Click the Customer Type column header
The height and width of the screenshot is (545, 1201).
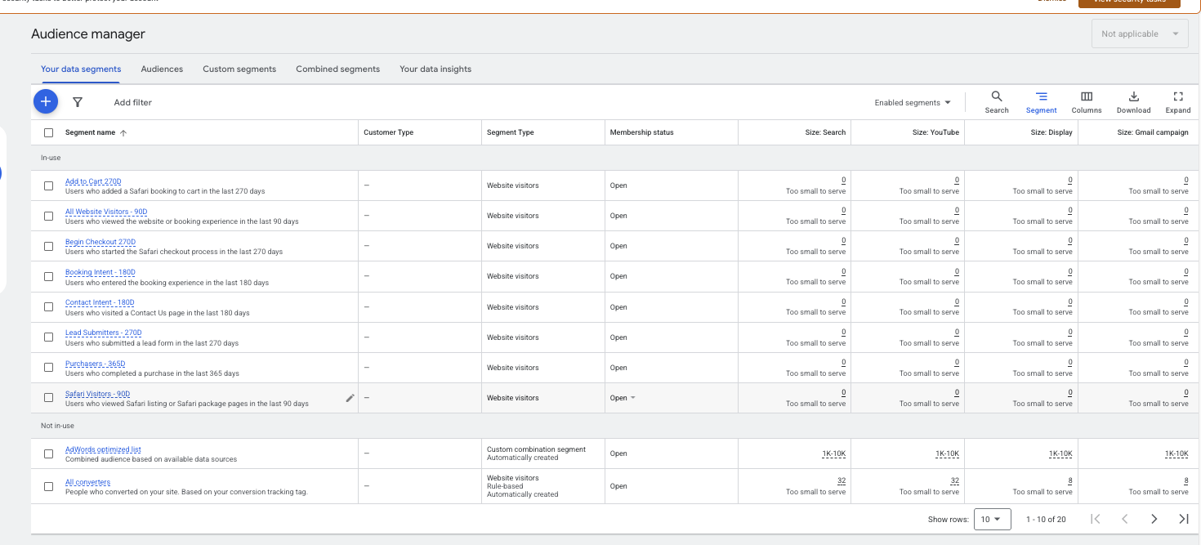[389, 132]
